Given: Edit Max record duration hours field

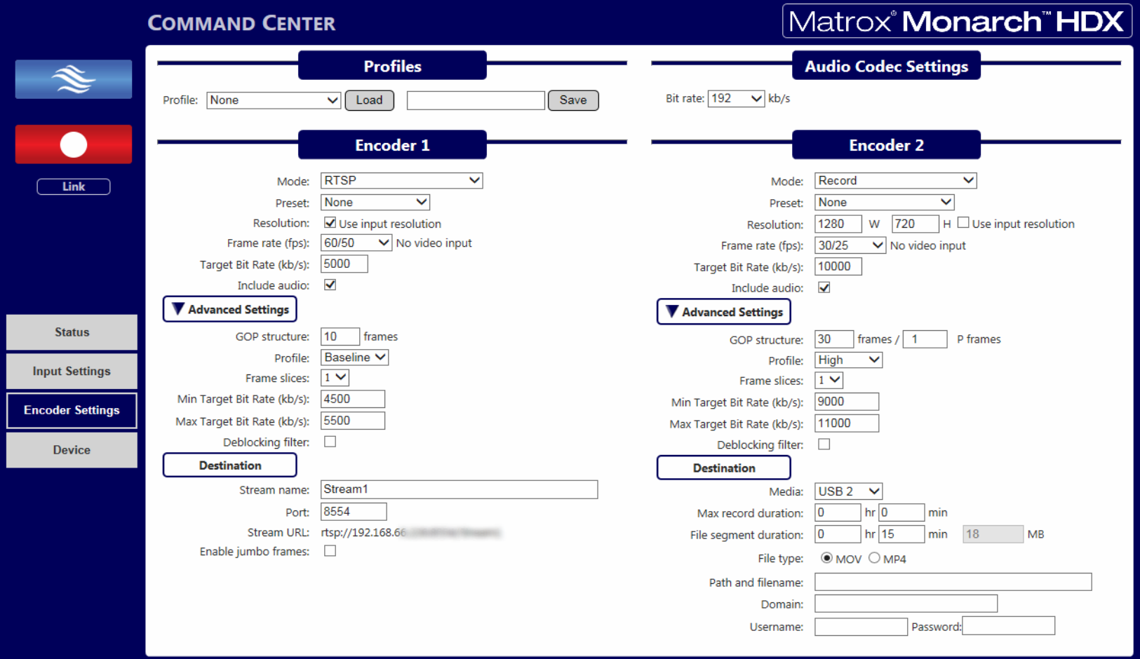Looking at the screenshot, I should click(838, 512).
